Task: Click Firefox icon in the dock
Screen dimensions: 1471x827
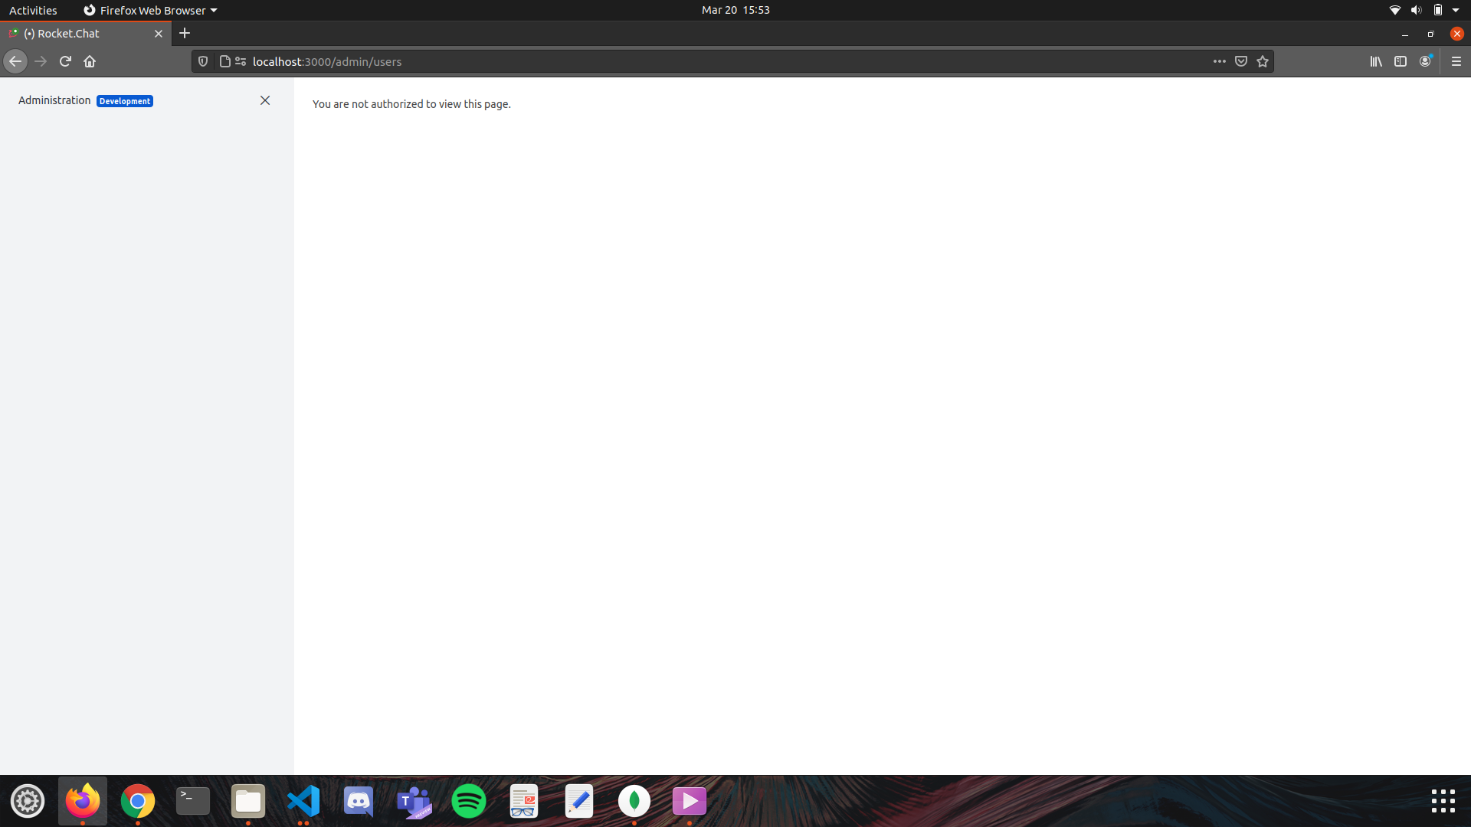Action: coord(83,801)
